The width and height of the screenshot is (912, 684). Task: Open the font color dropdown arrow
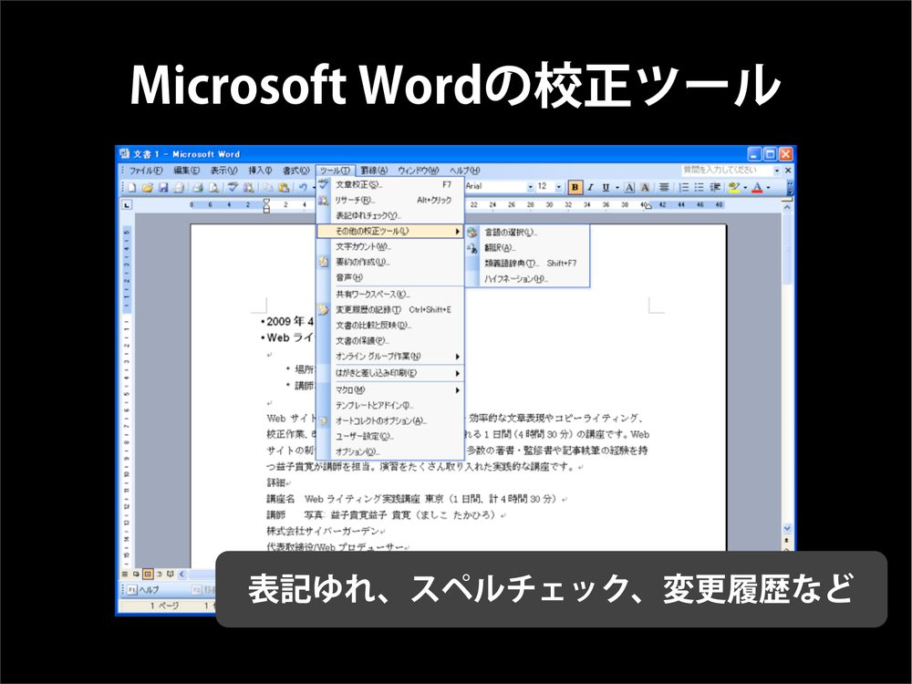click(x=768, y=187)
